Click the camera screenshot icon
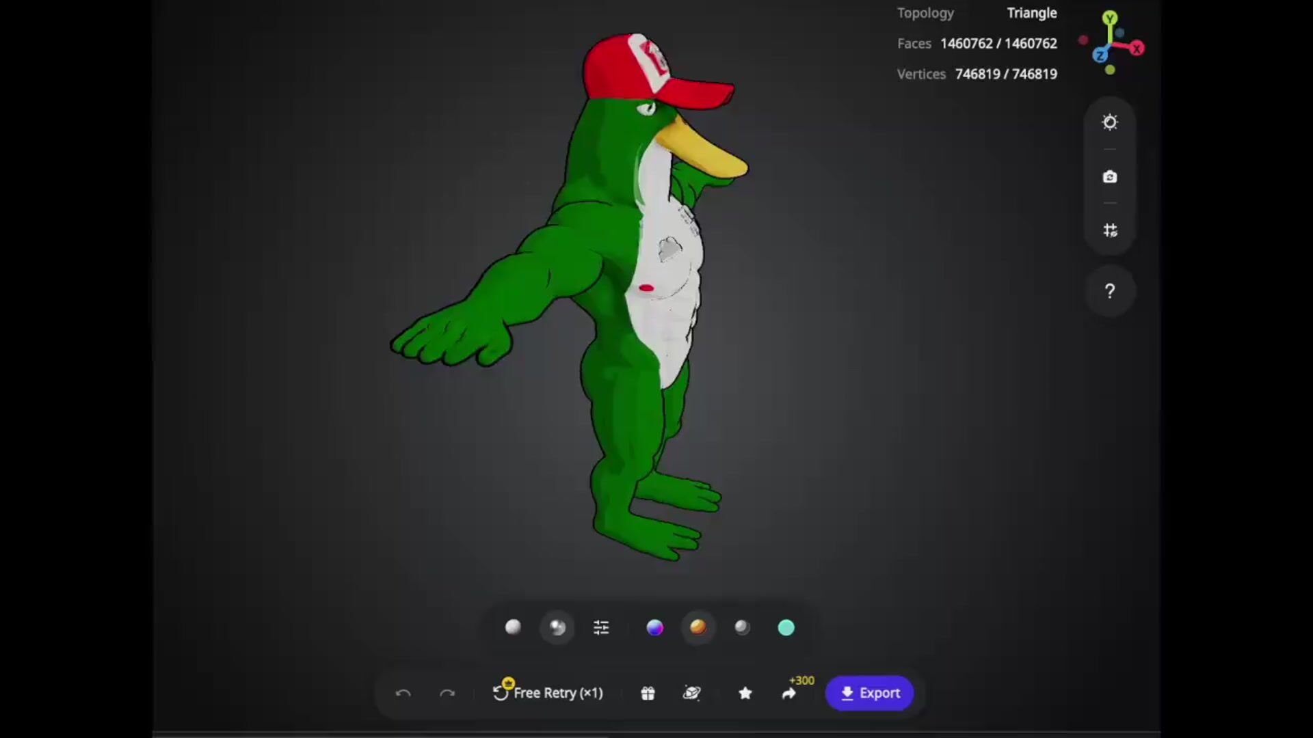The height and width of the screenshot is (738, 1313). tap(1110, 177)
